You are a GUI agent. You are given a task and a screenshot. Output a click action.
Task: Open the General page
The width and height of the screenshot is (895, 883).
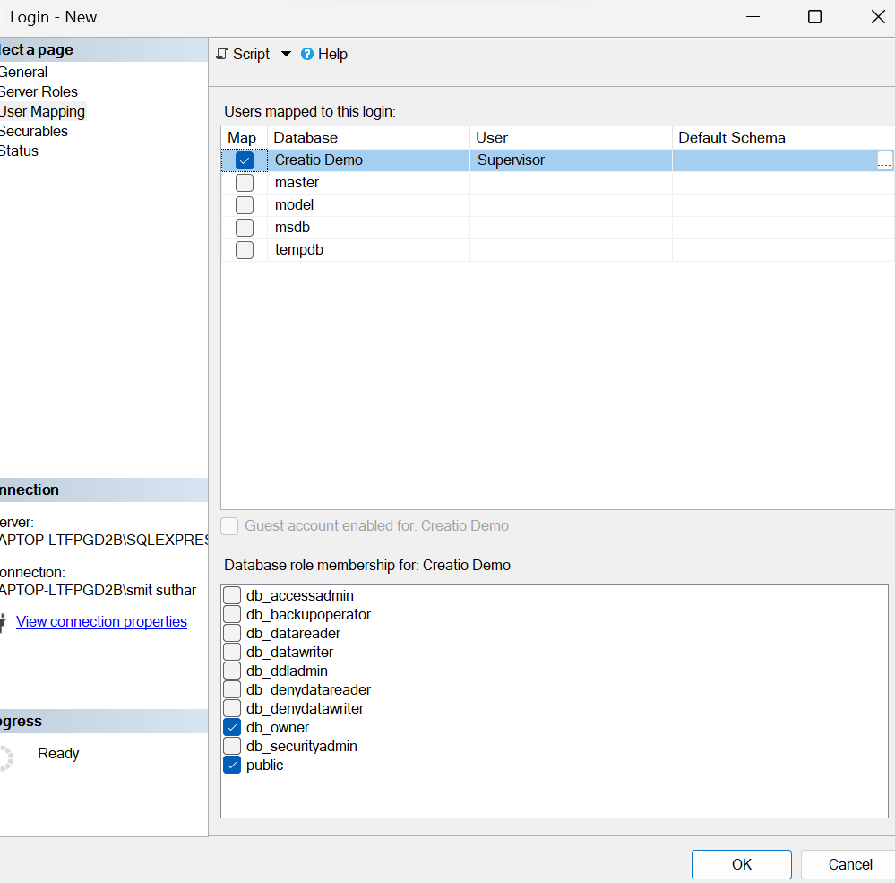point(23,72)
